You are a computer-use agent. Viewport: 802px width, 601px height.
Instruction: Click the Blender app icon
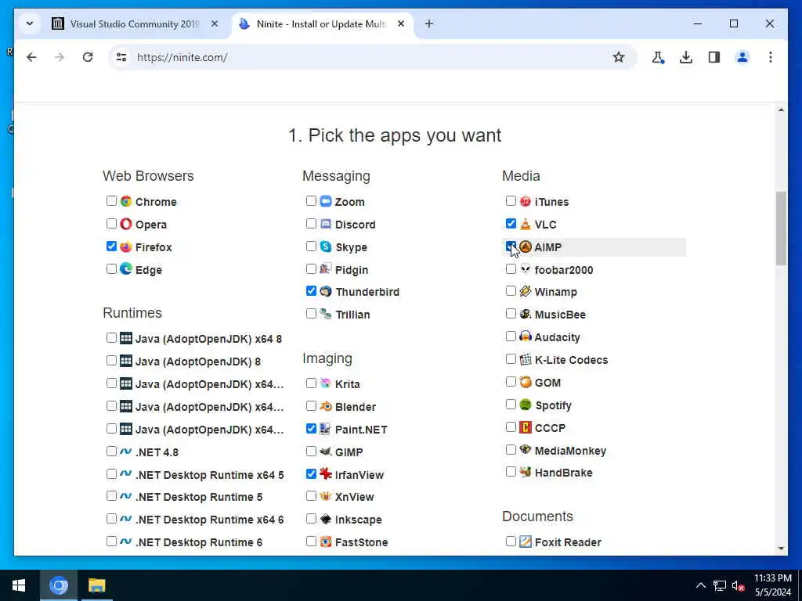326,406
